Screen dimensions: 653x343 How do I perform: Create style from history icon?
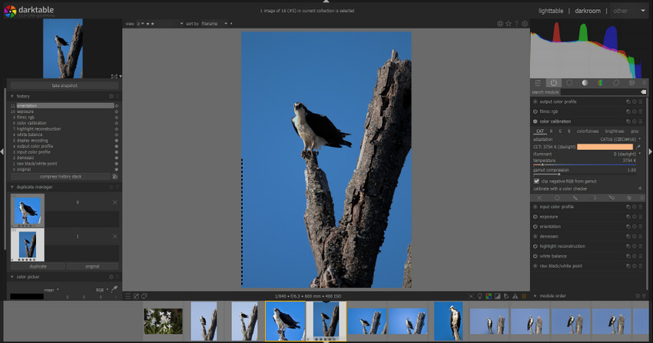(115, 177)
